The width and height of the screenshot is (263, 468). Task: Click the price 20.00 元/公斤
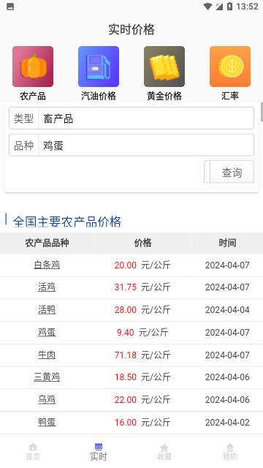(142, 265)
